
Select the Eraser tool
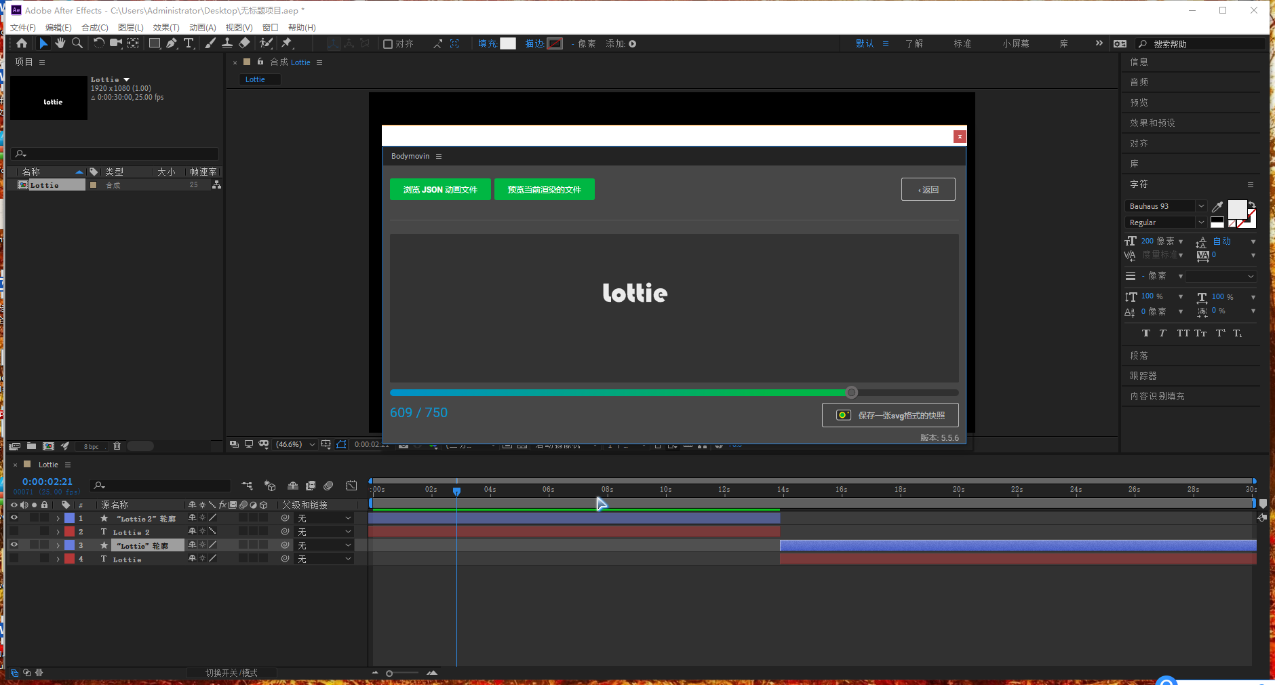pos(244,43)
